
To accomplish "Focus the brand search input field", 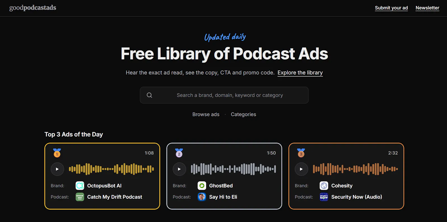I will tap(224, 95).
